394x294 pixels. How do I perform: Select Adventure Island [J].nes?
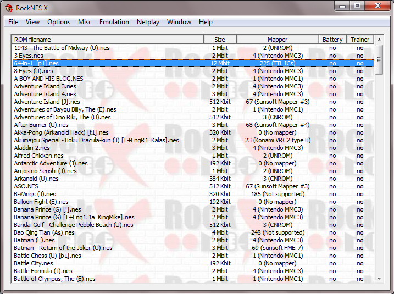(47, 102)
